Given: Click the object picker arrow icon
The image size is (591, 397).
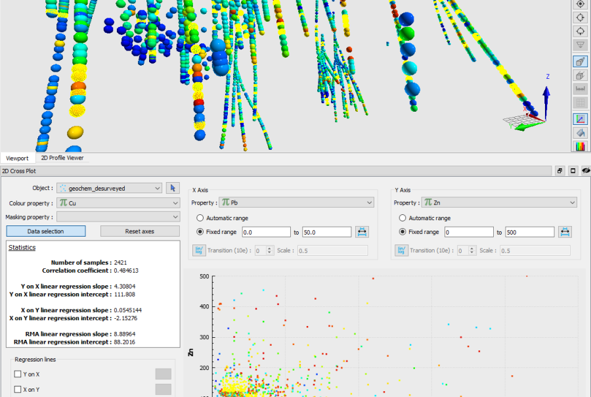Looking at the screenshot, I should 173,188.
